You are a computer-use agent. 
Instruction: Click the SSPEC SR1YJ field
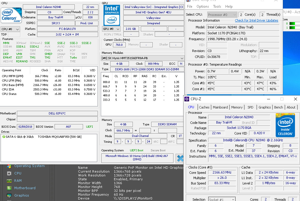[x=56, y=23]
